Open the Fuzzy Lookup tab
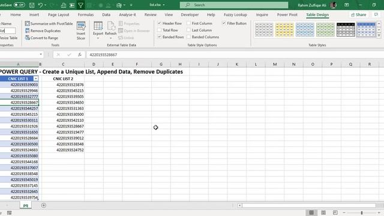The width and height of the screenshot is (384, 216). point(235,14)
